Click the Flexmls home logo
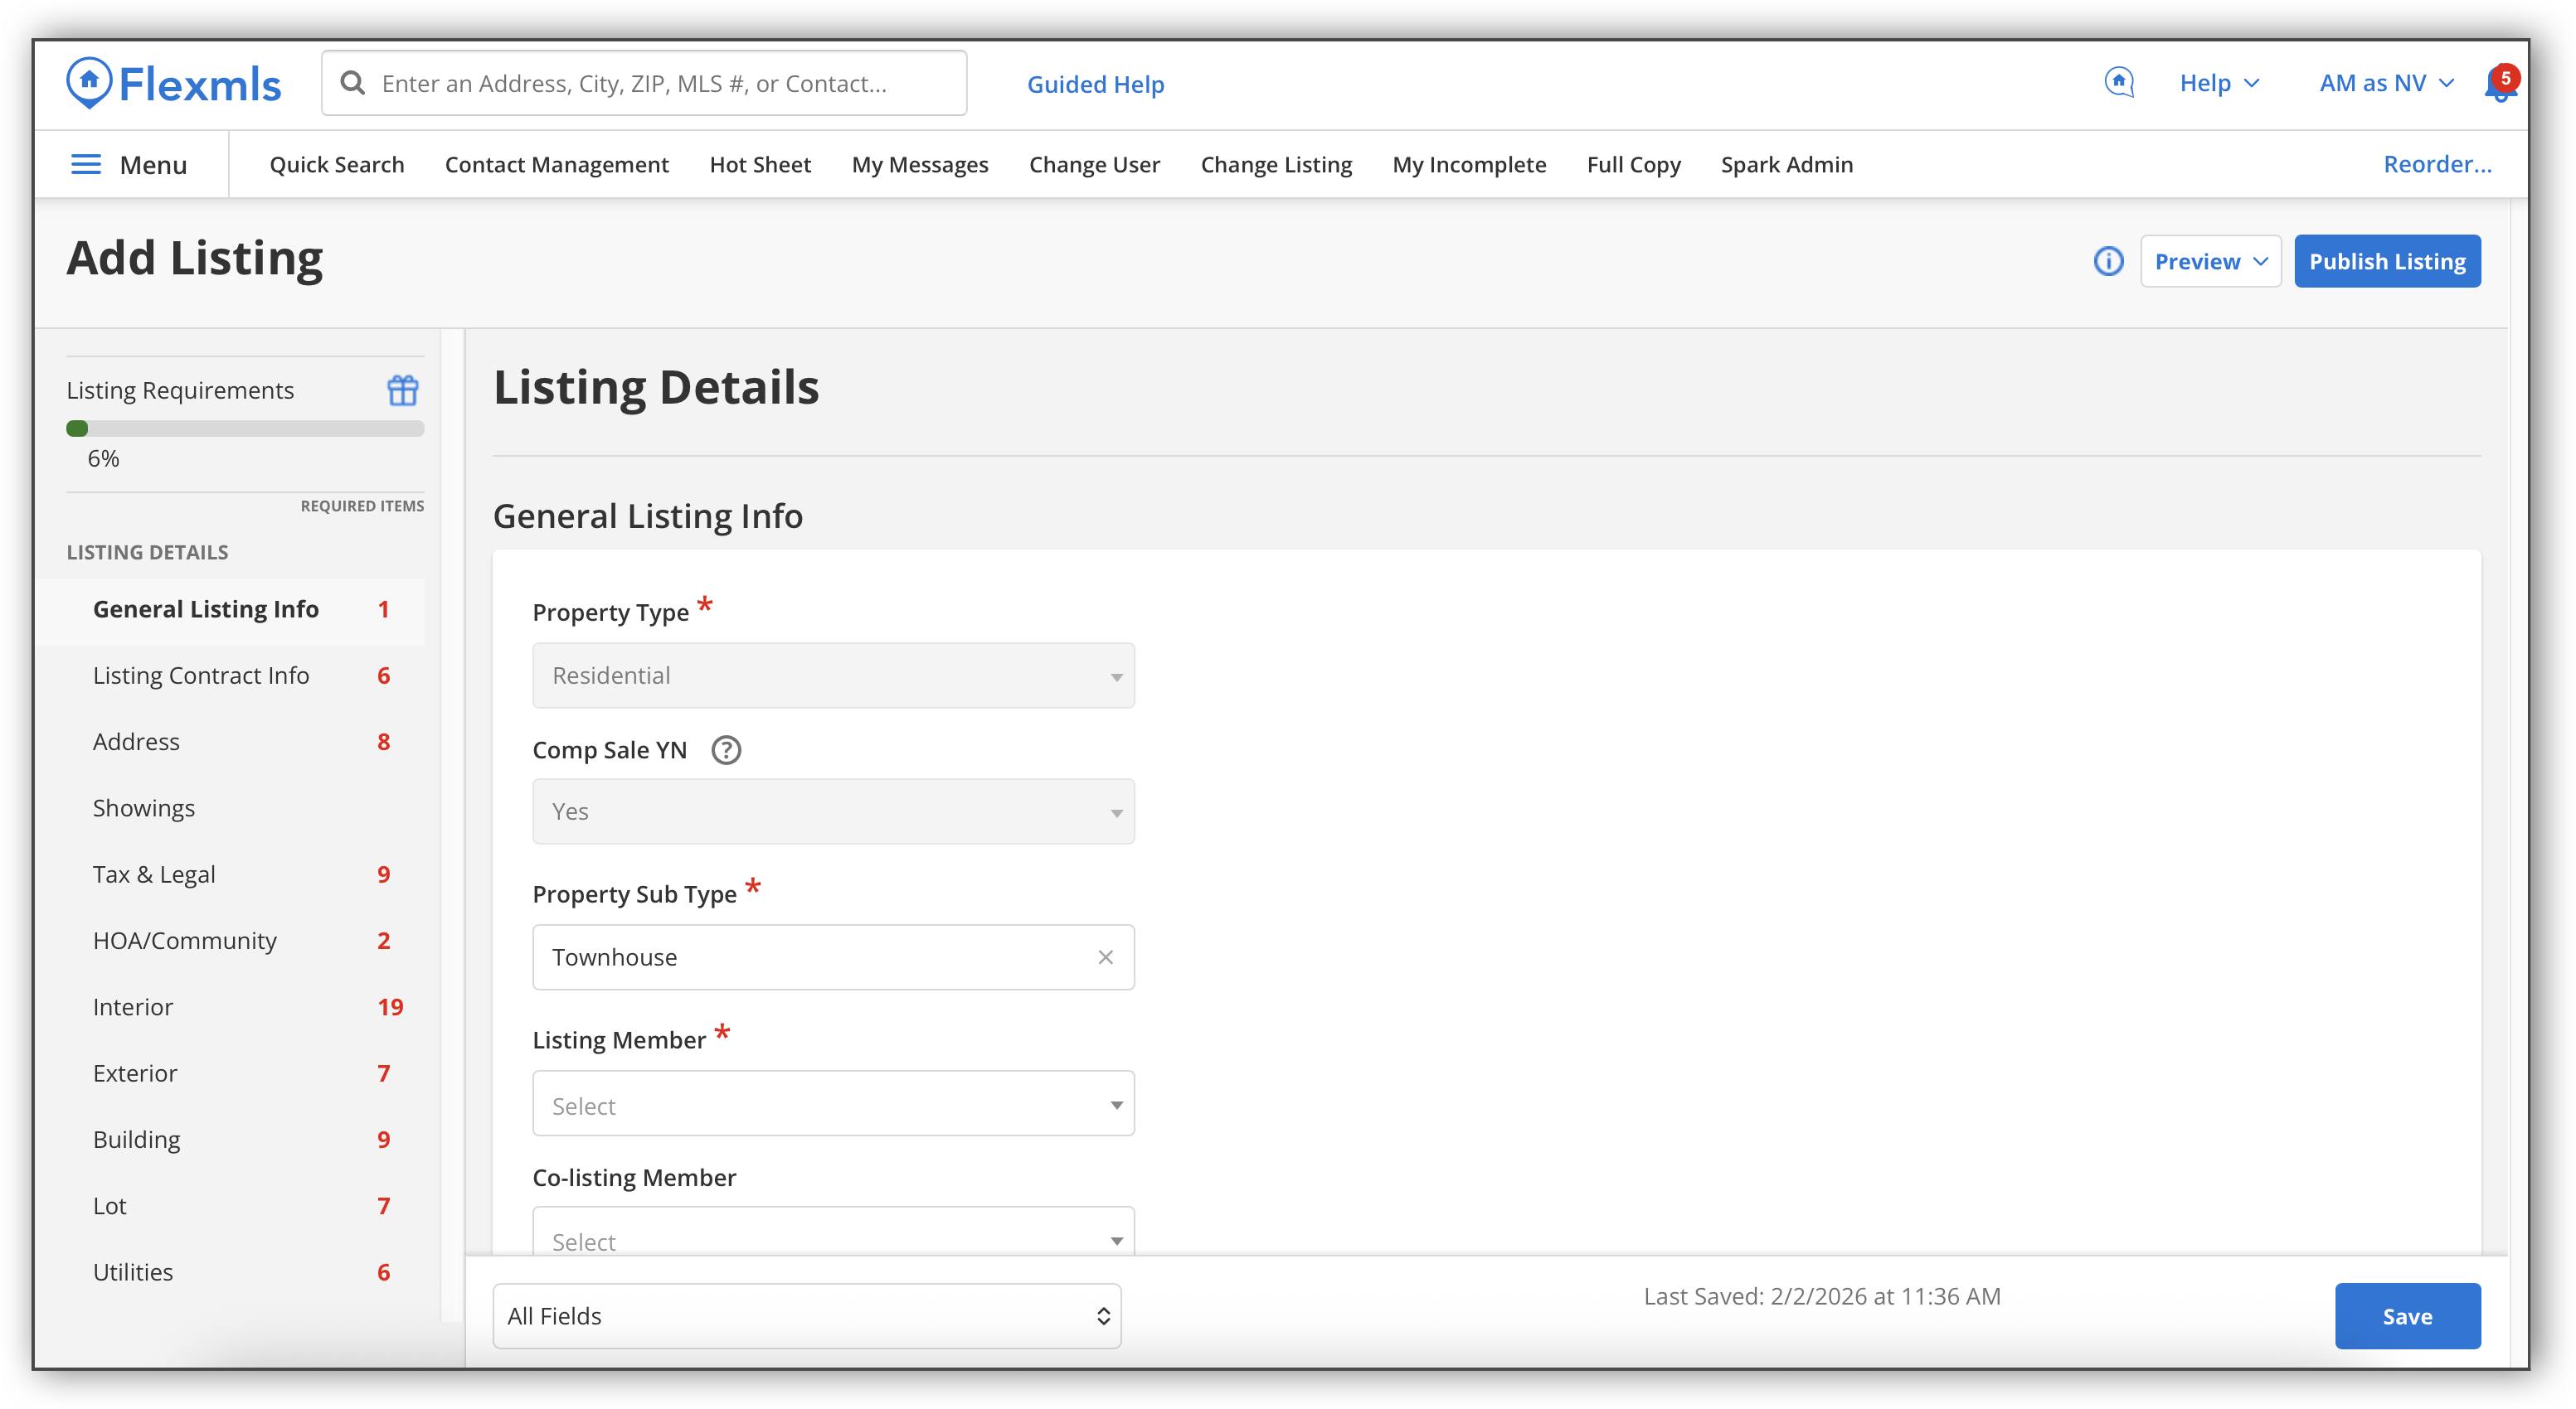The image size is (2576, 1409). (173, 82)
